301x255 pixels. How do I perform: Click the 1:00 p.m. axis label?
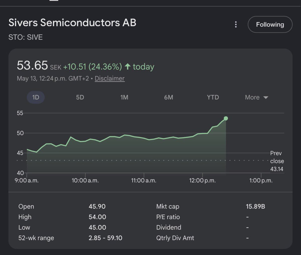pyautogui.click(x=261, y=181)
